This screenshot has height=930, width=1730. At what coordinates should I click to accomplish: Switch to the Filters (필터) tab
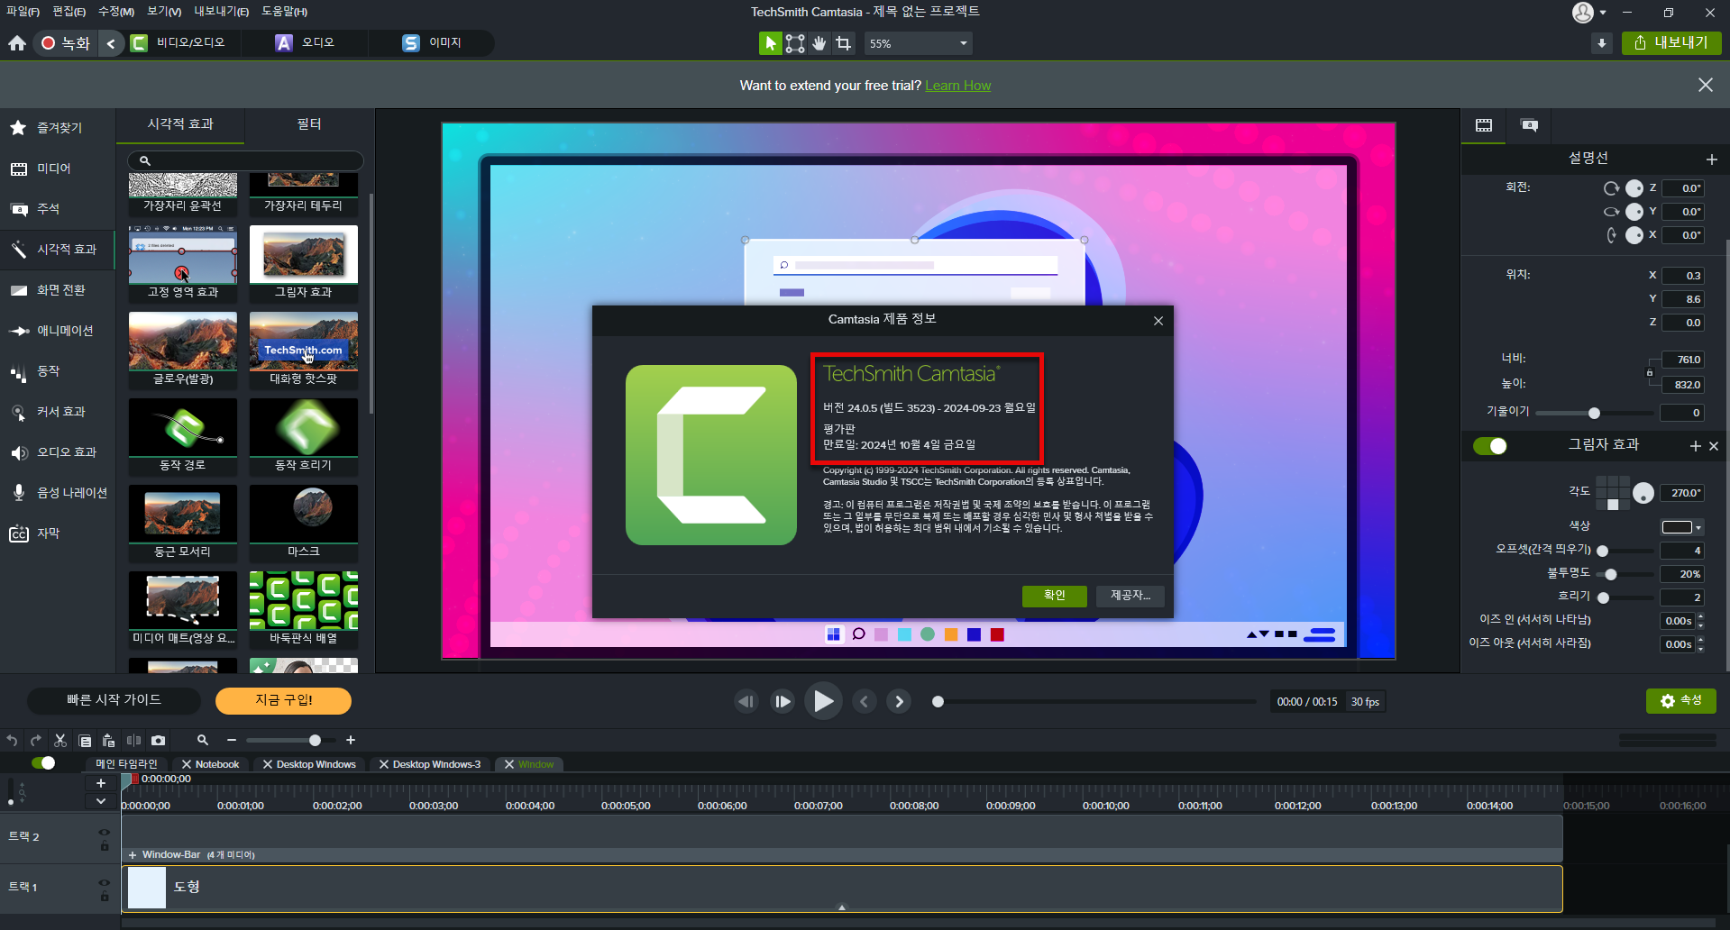(308, 124)
